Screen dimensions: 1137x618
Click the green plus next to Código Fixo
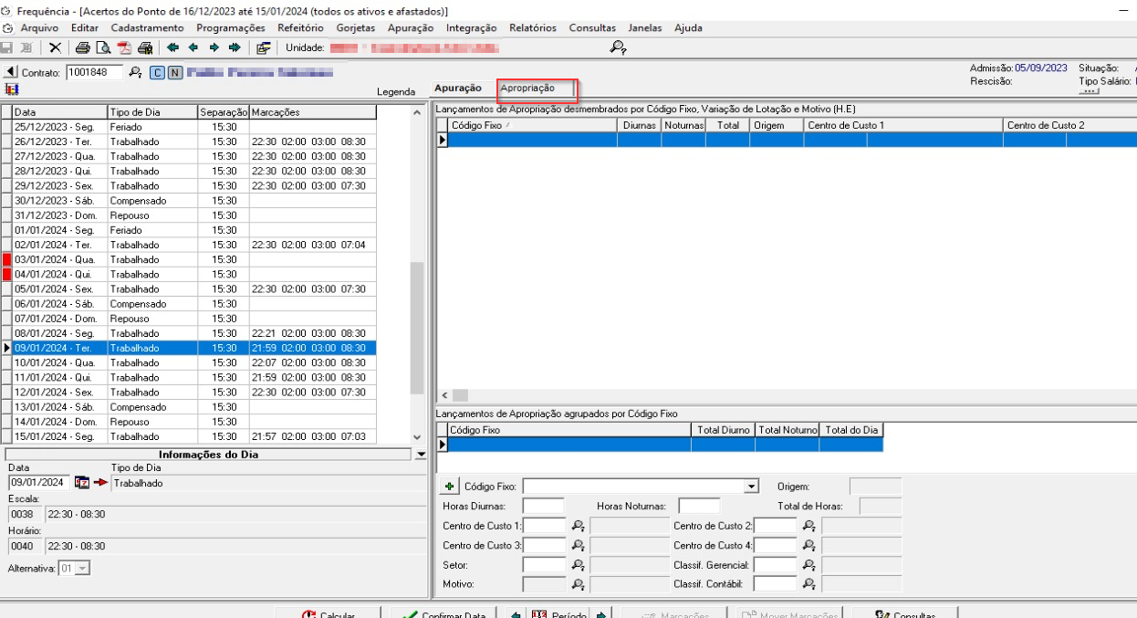pos(449,487)
